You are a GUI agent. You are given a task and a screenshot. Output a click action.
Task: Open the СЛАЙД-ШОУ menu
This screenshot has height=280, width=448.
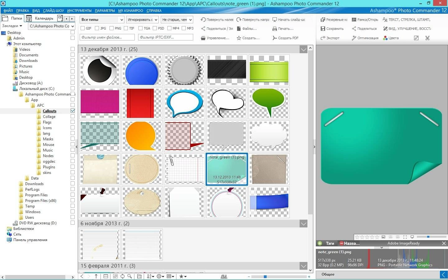pos(54,11)
